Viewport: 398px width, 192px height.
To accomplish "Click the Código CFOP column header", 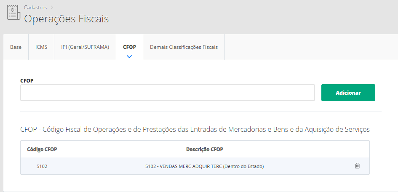I will (42, 149).
